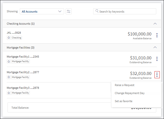This screenshot has height=119, width=164.
Task: Click the magnifier icon in the search box
Action: (97, 11)
